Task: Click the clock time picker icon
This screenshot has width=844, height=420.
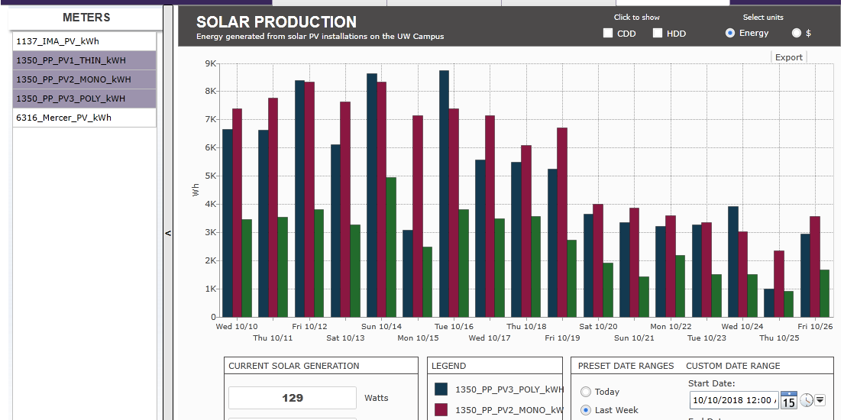Action: point(806,400)
